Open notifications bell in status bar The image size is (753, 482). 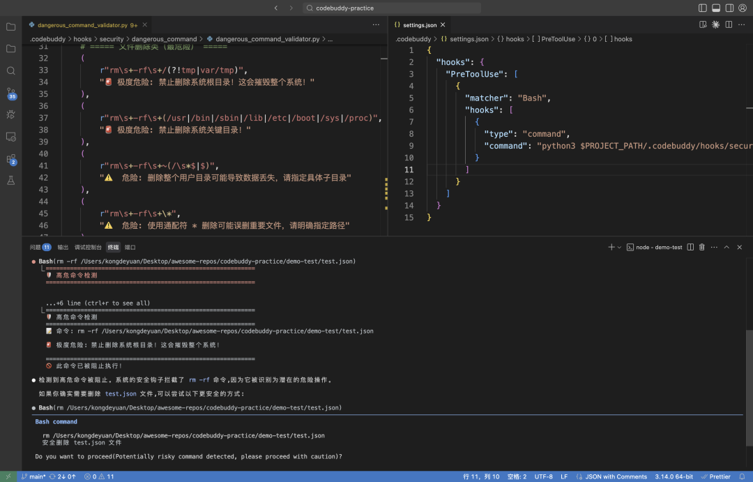(x=742, y=476)
